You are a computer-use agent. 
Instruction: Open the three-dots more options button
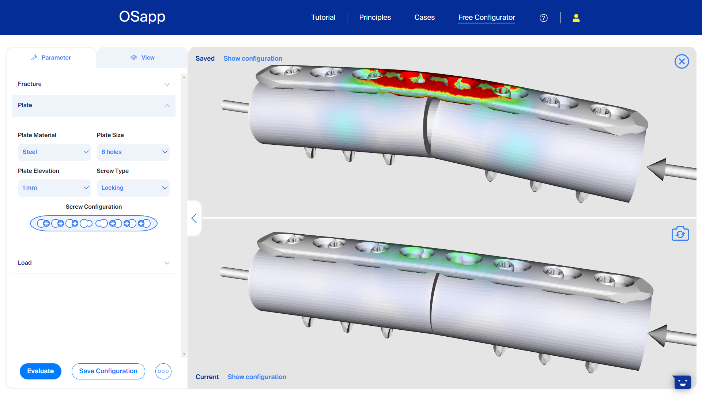163,371
